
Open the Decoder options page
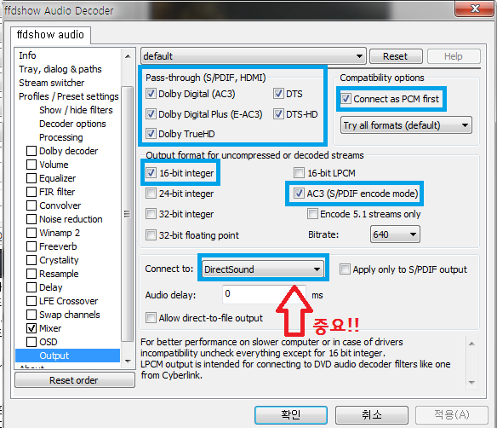72,124
